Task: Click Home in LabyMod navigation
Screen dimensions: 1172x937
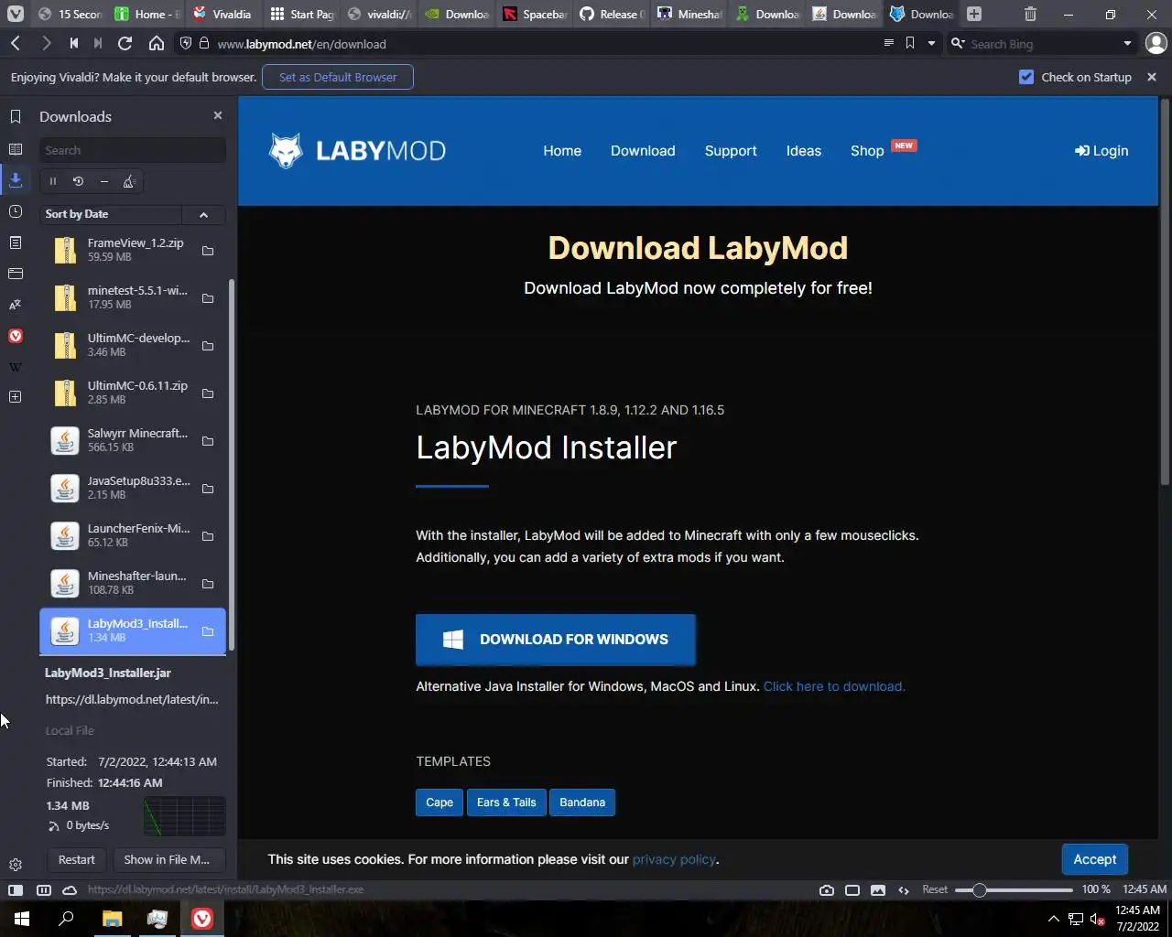Action: 562,151
